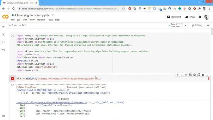Screen dimensions: 213x120
Task: Open the browser extensions puzzle icon
Action: (x=199, y=9)
